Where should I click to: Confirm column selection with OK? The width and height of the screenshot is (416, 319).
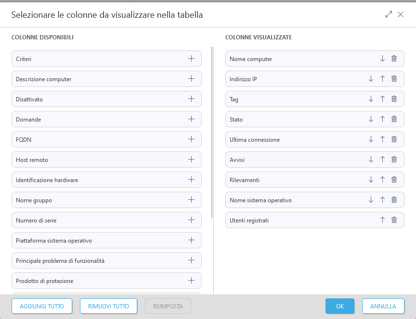point(340,306)
